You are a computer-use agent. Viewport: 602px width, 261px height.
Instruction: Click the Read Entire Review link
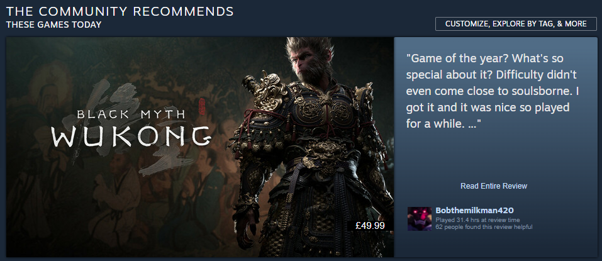pyautogui.click(x=494, y=186)
